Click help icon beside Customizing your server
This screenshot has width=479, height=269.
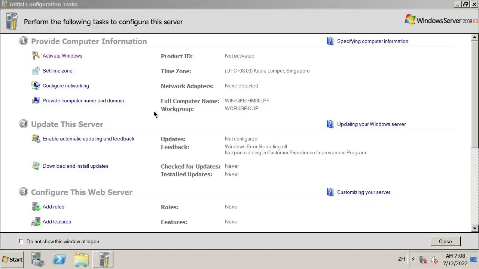point(330,192)
